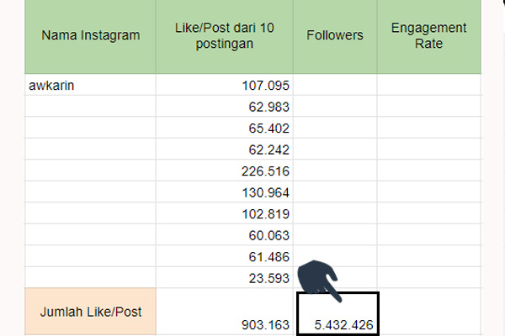Select the cell containing 226.516
The height and width of the screenshot is (336, 505).
click(225, 171)
